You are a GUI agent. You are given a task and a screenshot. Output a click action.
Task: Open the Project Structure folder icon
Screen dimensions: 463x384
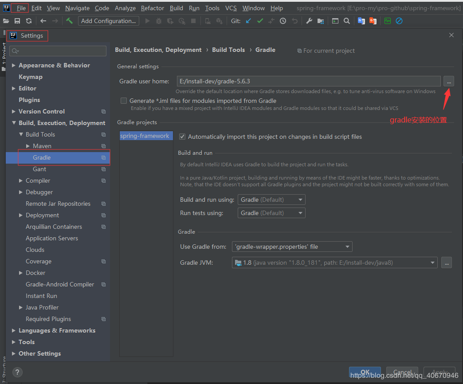(x=321, y=21)
